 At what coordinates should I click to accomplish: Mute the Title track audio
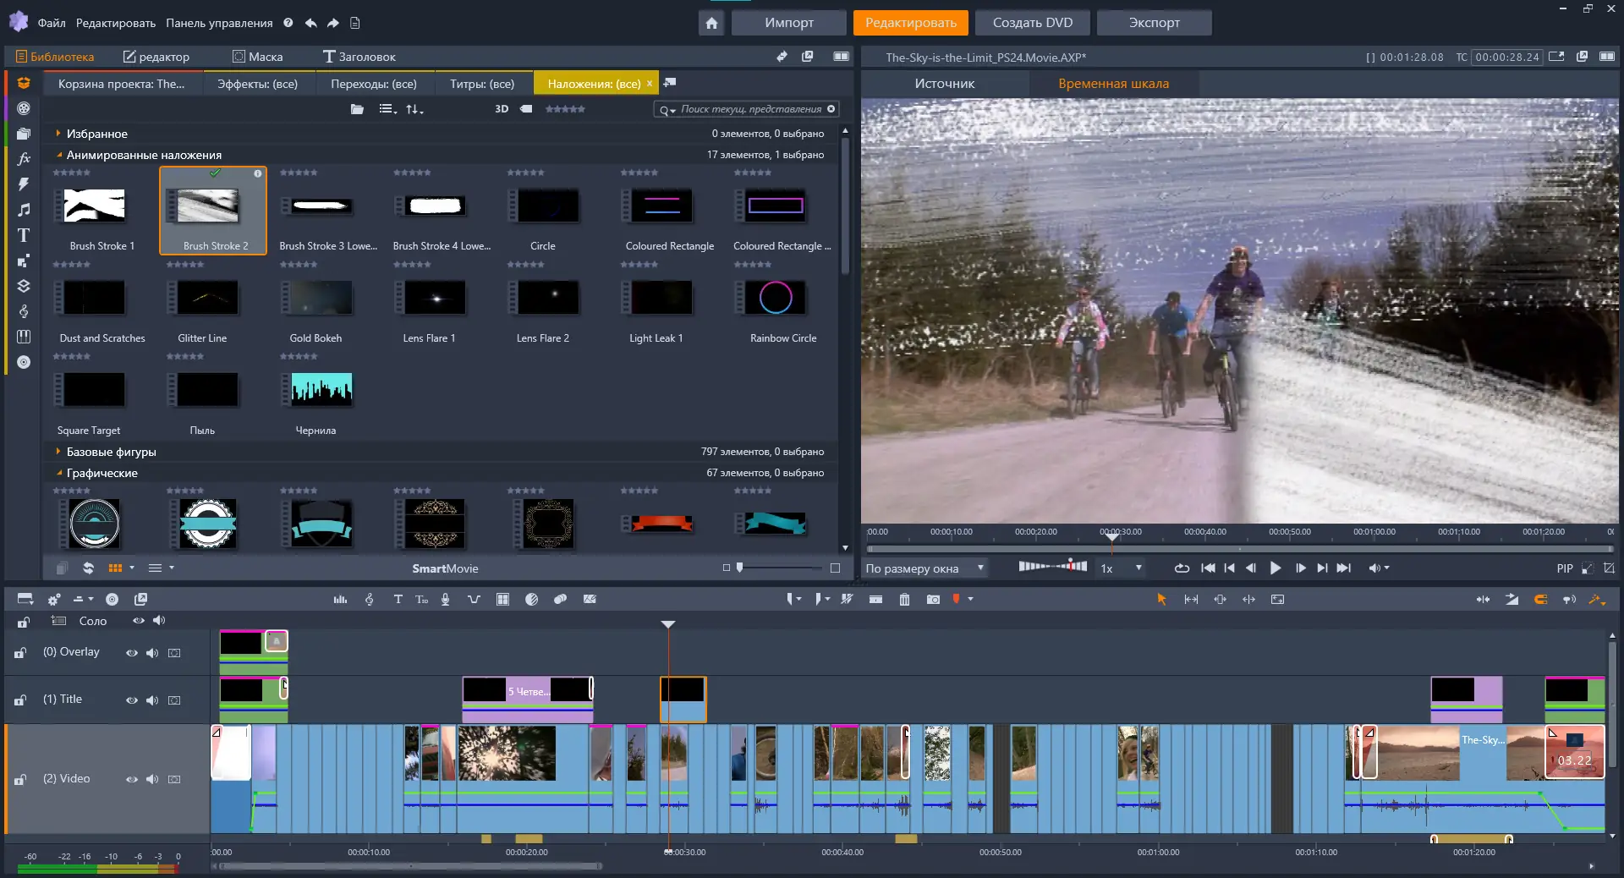click(x=152, y=700)
